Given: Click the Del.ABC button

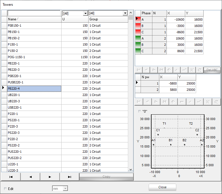Looking at the screenshot, I should pyautogui.click(x=212, y=70).
